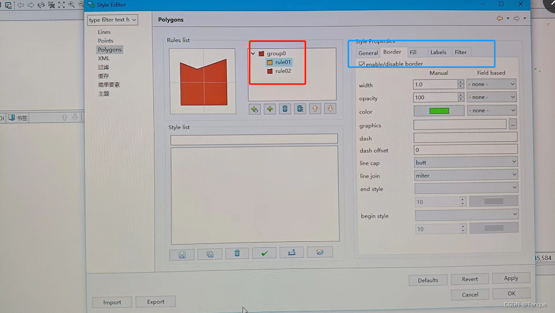Open Filter tab in Style Properties
This screenshot has height=313, width=555.
point(461,52)
